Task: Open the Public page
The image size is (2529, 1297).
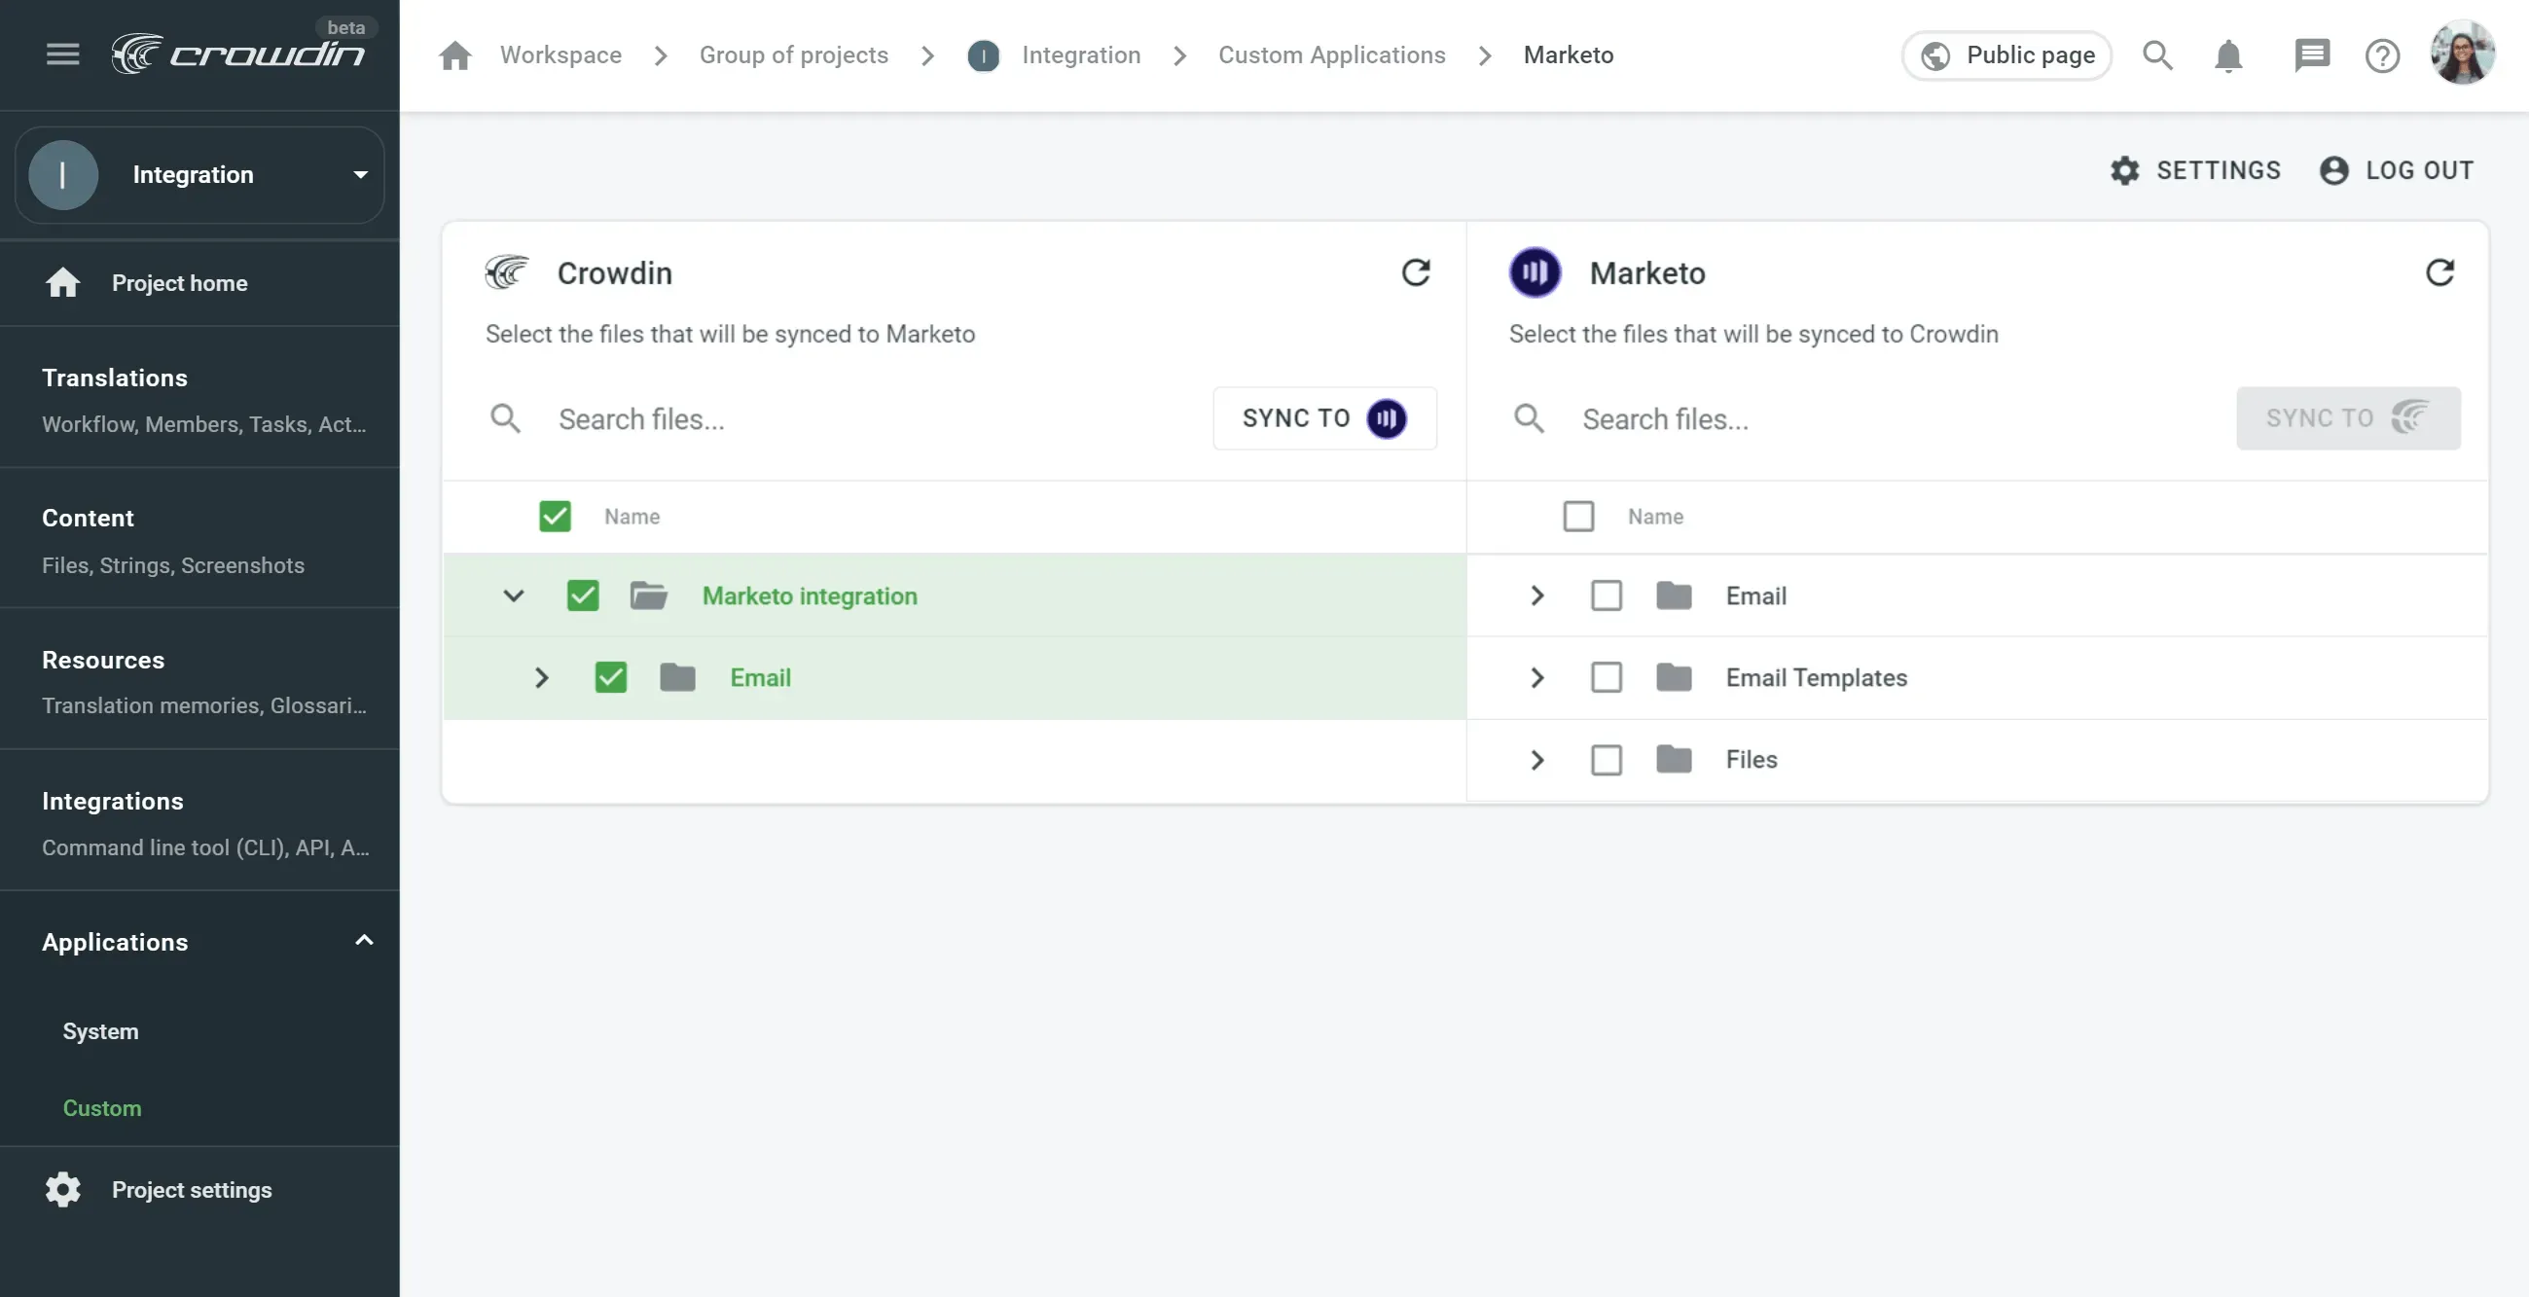Action: coord(2006,56)
